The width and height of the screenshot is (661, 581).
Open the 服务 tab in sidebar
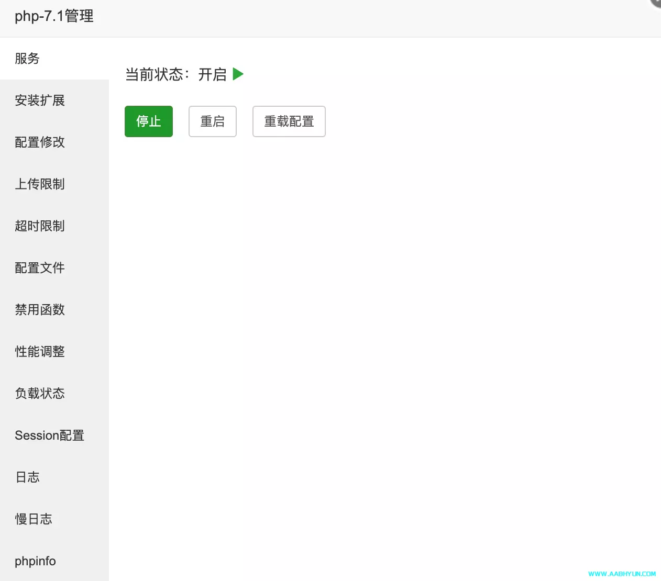(x=27, y=59)
